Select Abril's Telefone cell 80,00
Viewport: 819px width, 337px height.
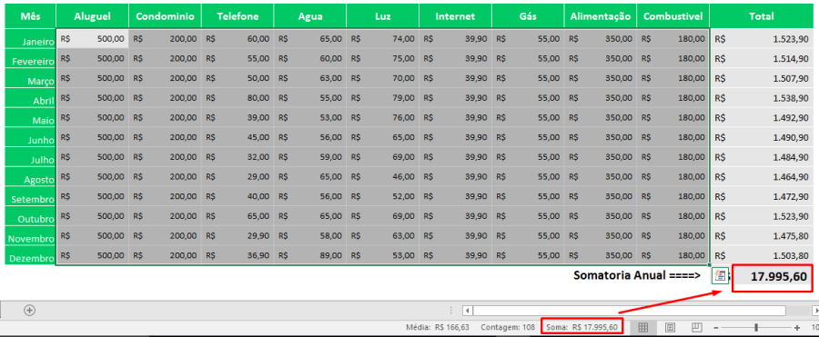pos(238,98)
